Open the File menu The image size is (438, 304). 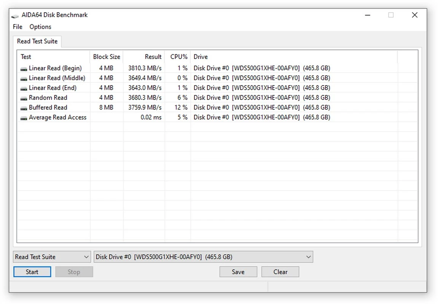pos(18,27)
